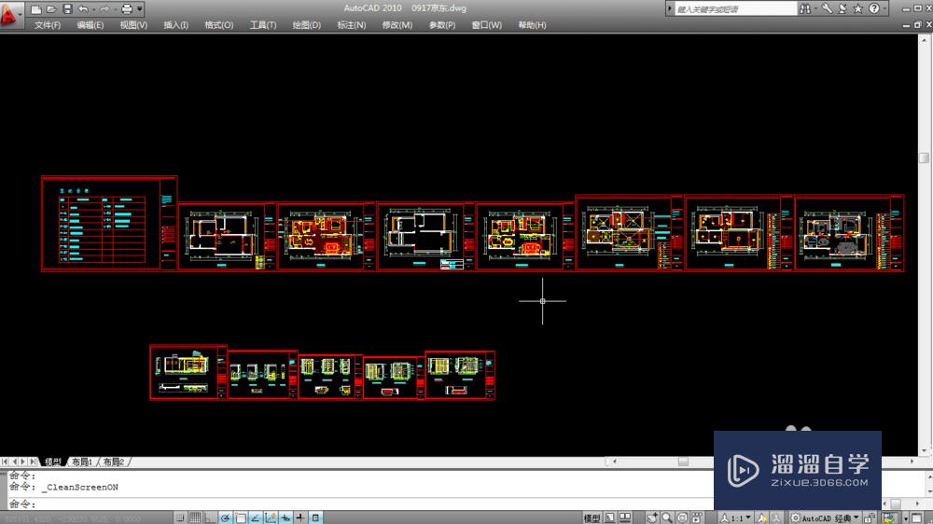Open the 插入(I) menu
Viewport: 933px width, 524px height.
click(176, 25)
